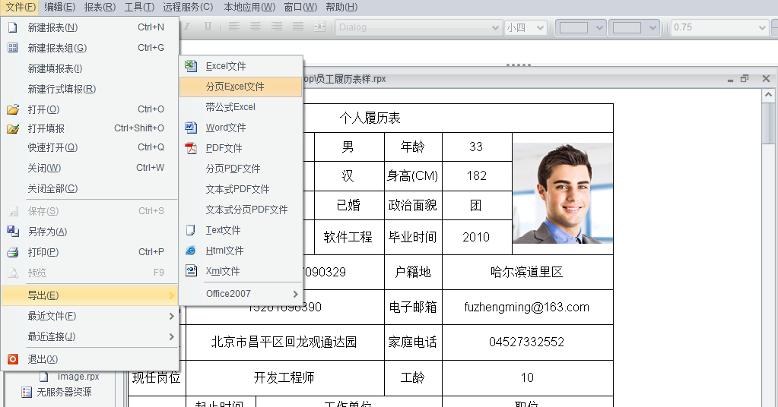Choose 另存为(A) from the File menu
Viewport: 778px width, 407px height.
[47, 232]
